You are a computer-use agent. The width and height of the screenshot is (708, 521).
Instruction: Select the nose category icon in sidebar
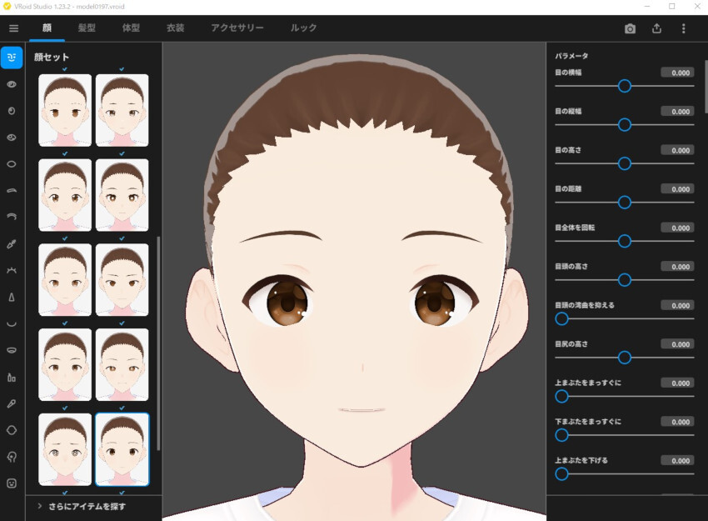tap(12, 297)
